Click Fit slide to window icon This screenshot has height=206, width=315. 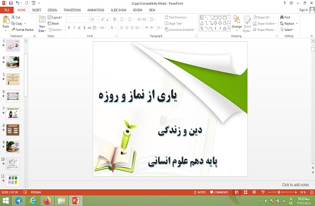(x=312, y=192)
